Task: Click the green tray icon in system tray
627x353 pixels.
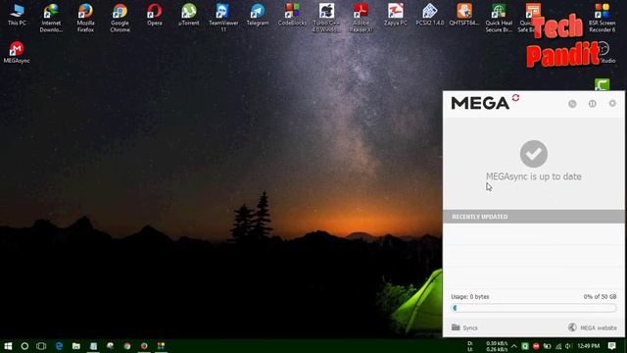Action: [525, 346]
